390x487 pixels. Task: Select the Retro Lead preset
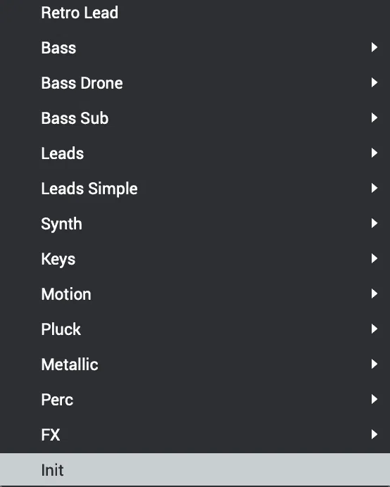(x=195, y=13)
